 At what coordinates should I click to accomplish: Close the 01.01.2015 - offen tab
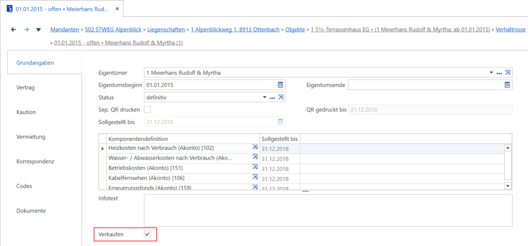(x=117, y=9)
